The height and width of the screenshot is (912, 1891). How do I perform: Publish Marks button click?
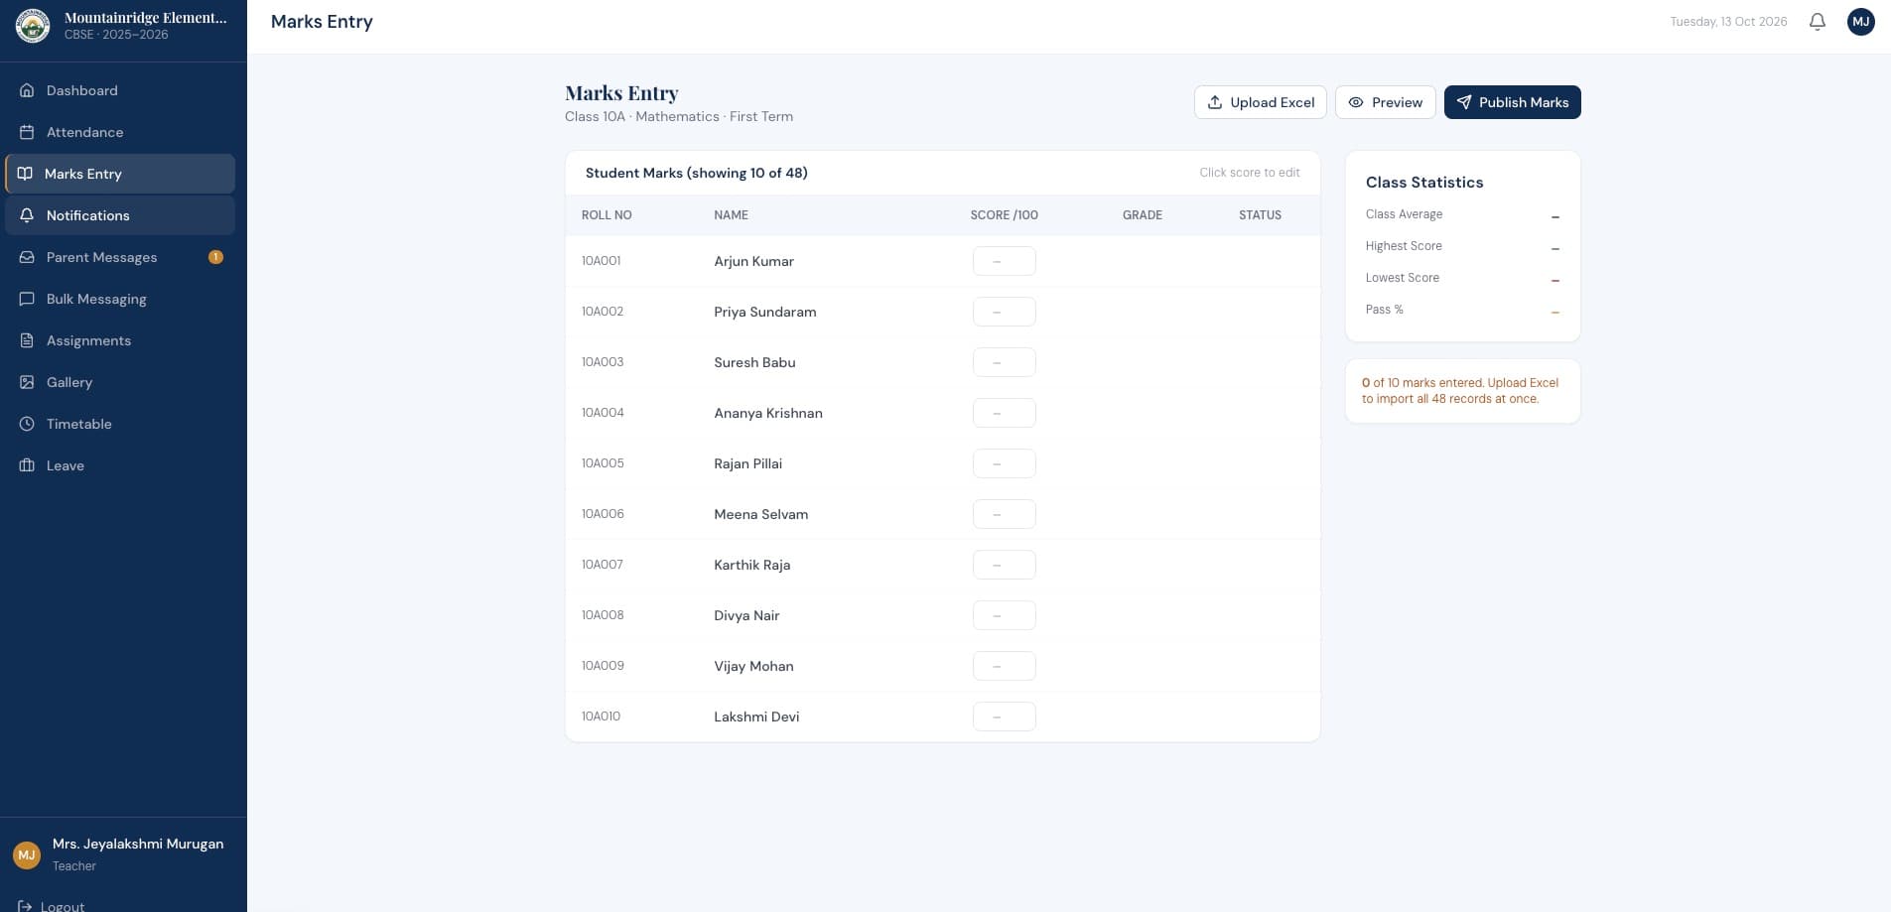click(x=1513, y=102)
